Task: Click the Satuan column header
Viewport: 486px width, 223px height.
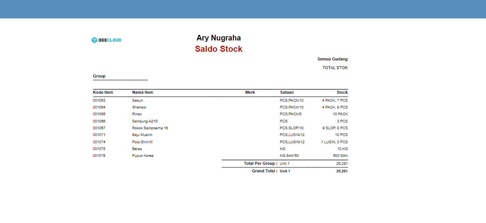Action: (x=287, y=92)
